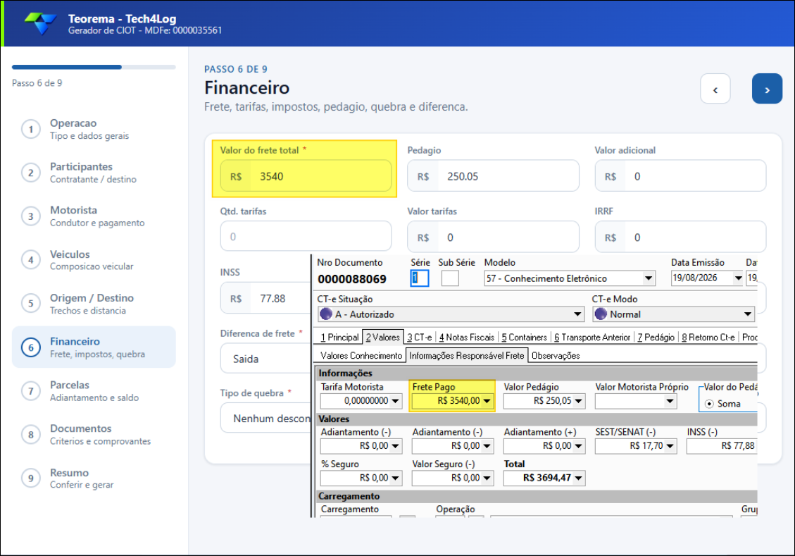Click the step progress bar
Image resolution: width=795 pixels, height=556 pixels.
pos(94,67)
